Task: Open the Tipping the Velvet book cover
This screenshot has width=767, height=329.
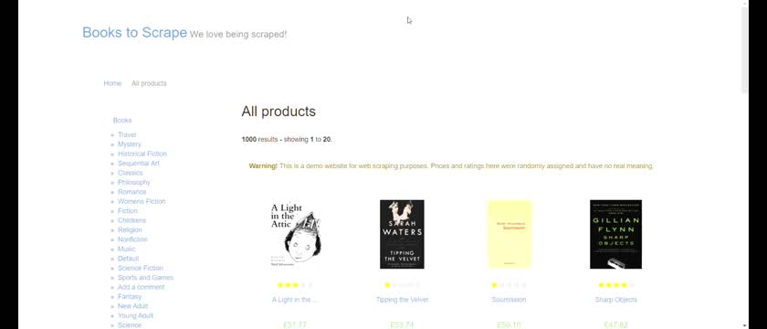Action: 402,234
